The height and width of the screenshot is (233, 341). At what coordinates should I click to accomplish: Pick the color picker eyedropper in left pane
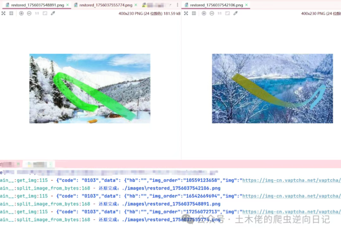click(x=53, y=13)
